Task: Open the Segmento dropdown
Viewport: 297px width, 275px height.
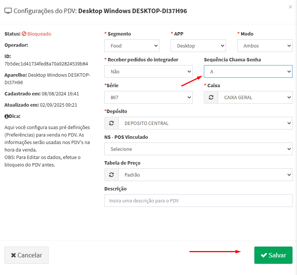Action: click(x=132, y=46)
